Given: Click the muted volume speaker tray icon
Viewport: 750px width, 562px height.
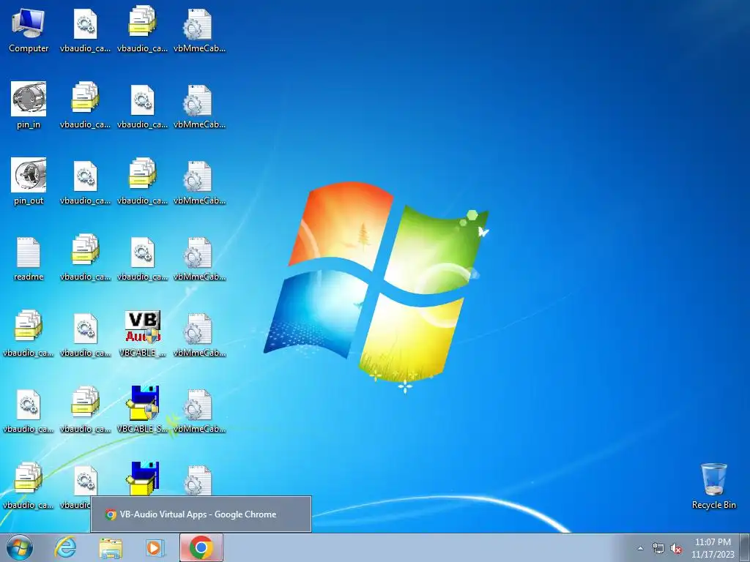Looking at the screenshot, I should pyautogui.click(x=676, y=548).
